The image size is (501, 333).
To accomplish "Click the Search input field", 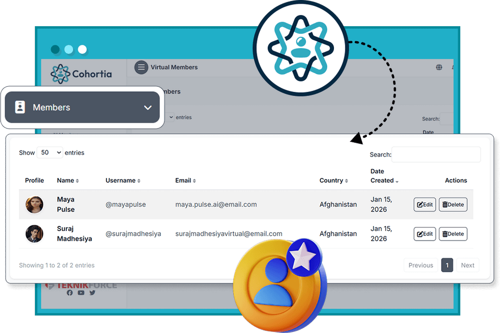I will point(436,154).
